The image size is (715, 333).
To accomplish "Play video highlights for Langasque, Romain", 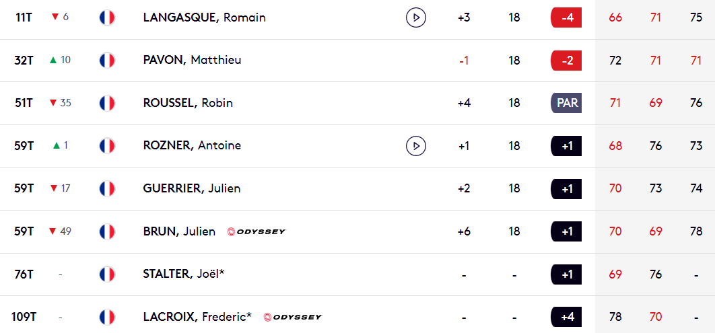I will tap(416, 17).
